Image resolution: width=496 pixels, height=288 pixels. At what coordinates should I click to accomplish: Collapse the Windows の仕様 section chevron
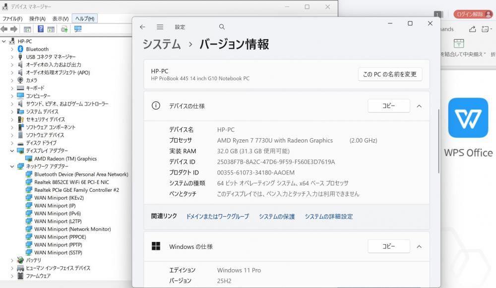click(x=419, y=246)
